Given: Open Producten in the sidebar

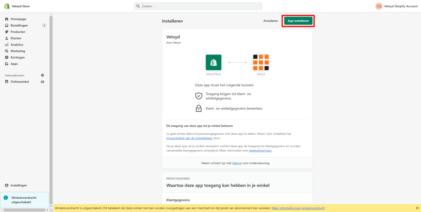Looking at the screenshot, I should (18, 32).
